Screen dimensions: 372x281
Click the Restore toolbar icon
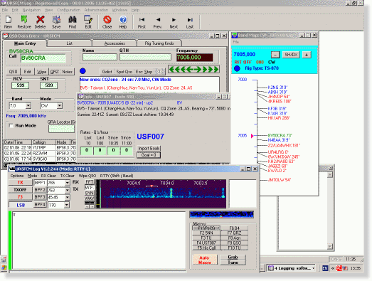24,19
